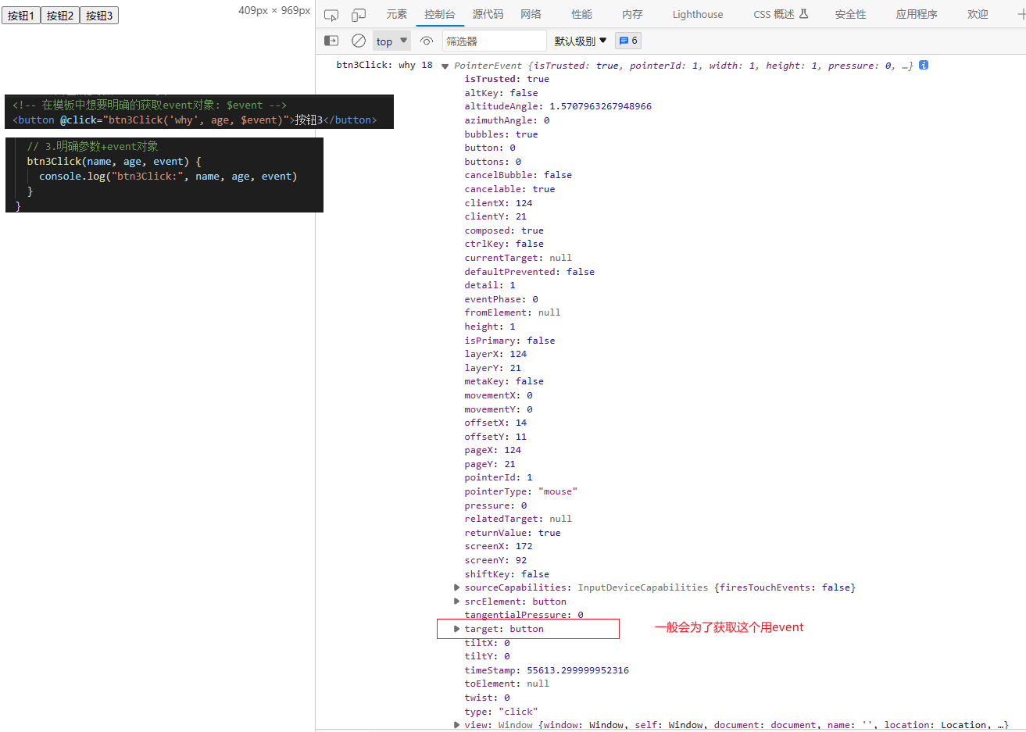Switch to the 控制台 tab

(x=440, y=14)
